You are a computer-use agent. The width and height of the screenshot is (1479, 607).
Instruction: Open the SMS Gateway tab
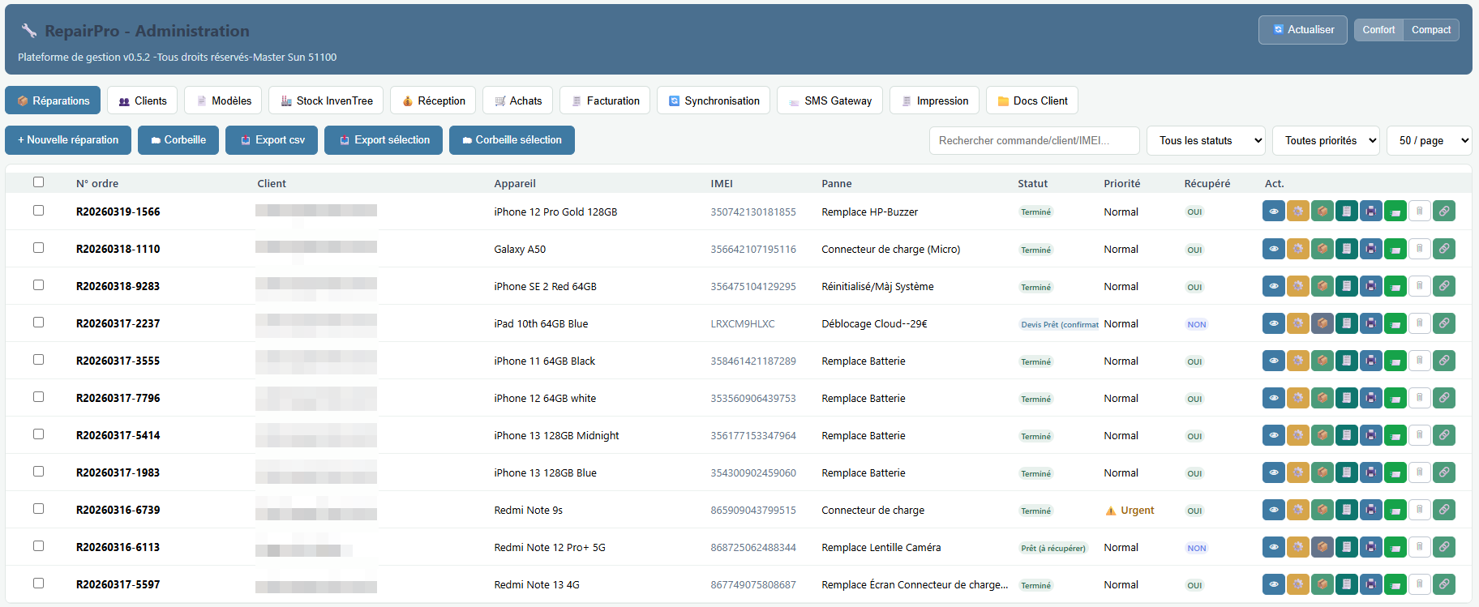[x=829, y=100]
